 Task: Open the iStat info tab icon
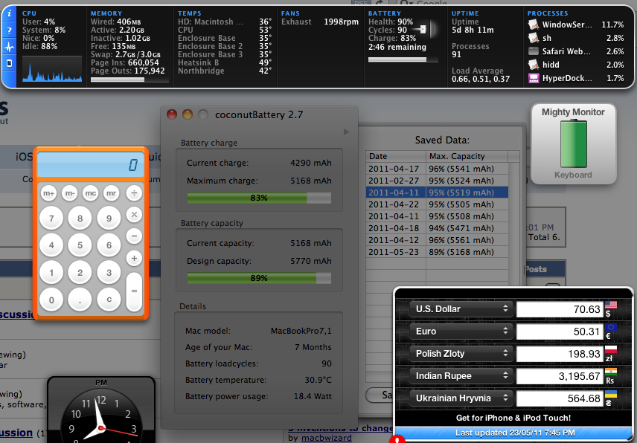(x=10, y=14)
